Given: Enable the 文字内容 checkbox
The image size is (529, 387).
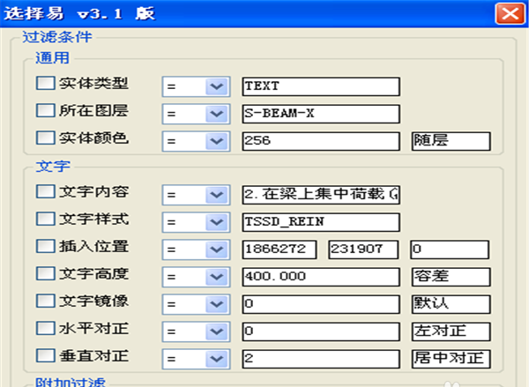Looking at the screenshot, I should click(x=44, y=192).
